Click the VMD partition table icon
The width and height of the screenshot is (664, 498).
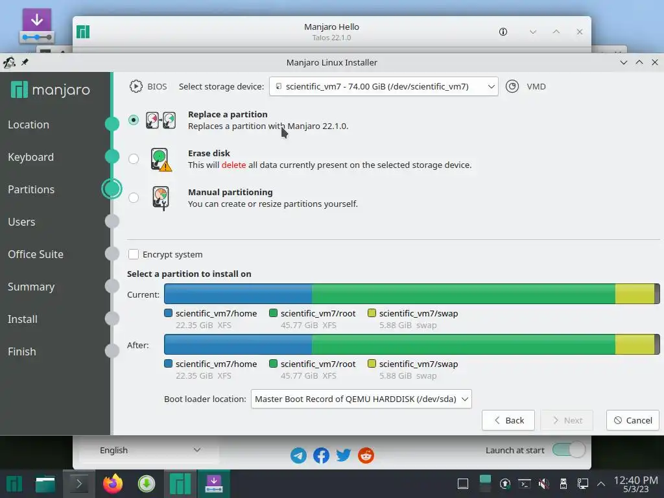pyautogui.click(x=512, y=86)
